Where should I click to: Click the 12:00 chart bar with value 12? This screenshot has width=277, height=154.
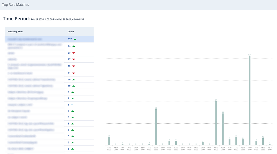(x=236, y=141)
